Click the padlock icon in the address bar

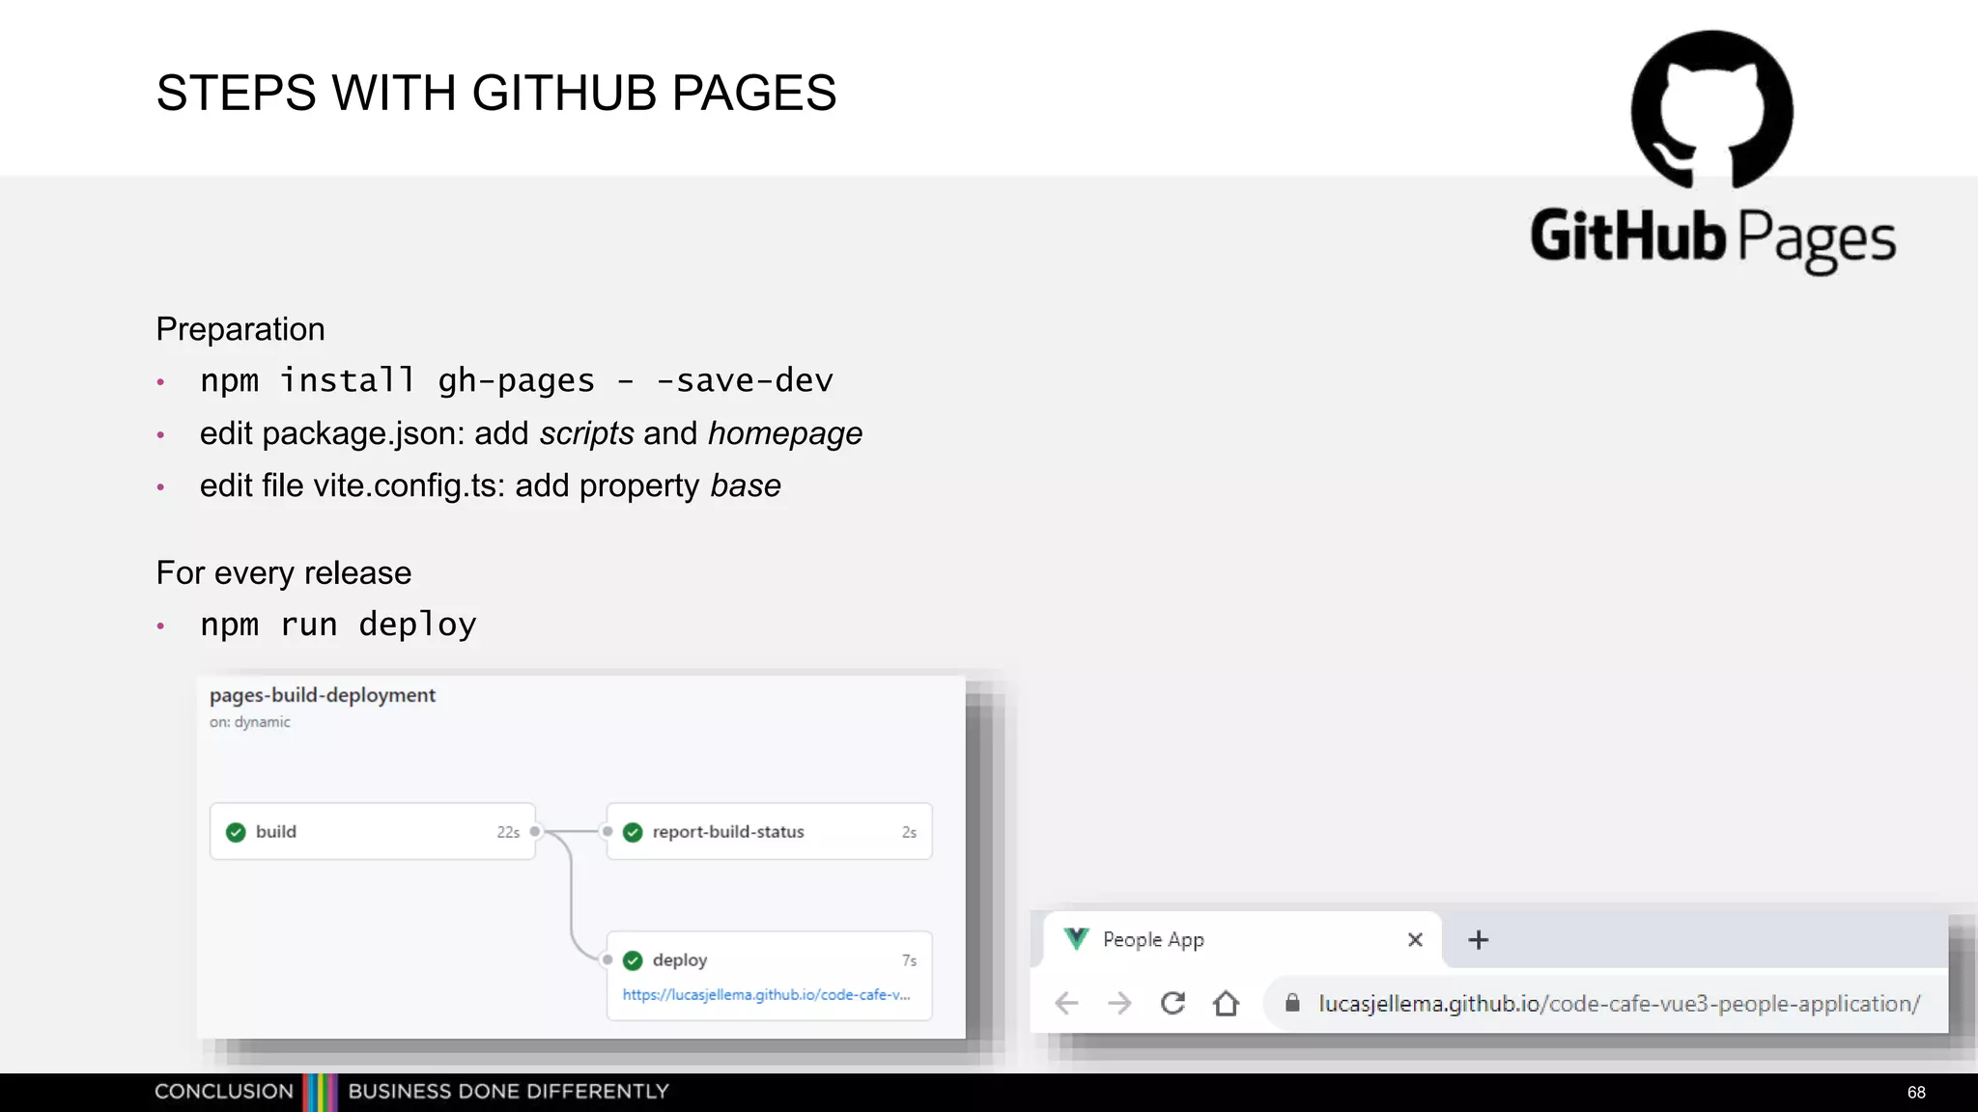pos(1292,1003)
